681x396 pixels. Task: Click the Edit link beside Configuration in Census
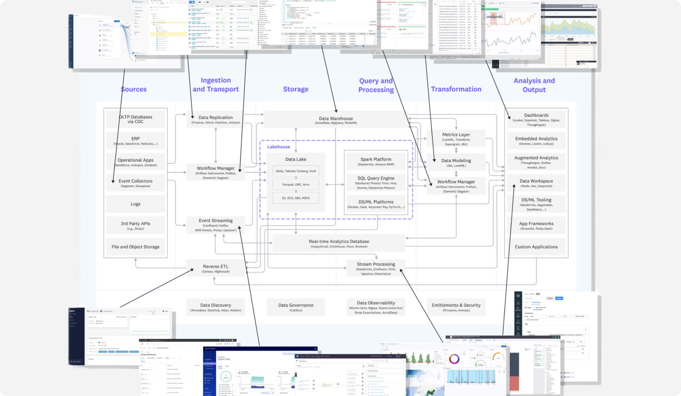click(101, 338)
